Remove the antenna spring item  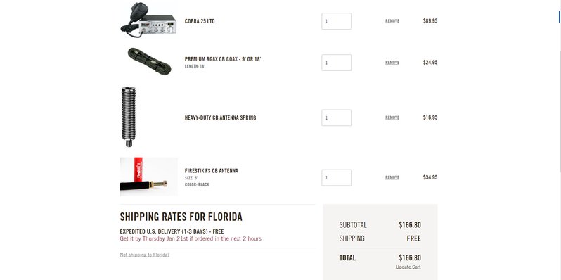(392, 117)
